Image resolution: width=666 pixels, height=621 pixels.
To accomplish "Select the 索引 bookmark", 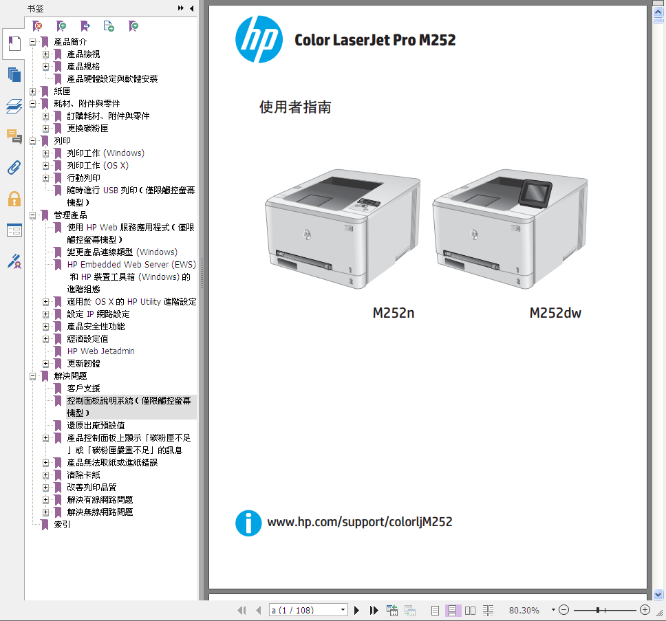I will tap(62, 525).
